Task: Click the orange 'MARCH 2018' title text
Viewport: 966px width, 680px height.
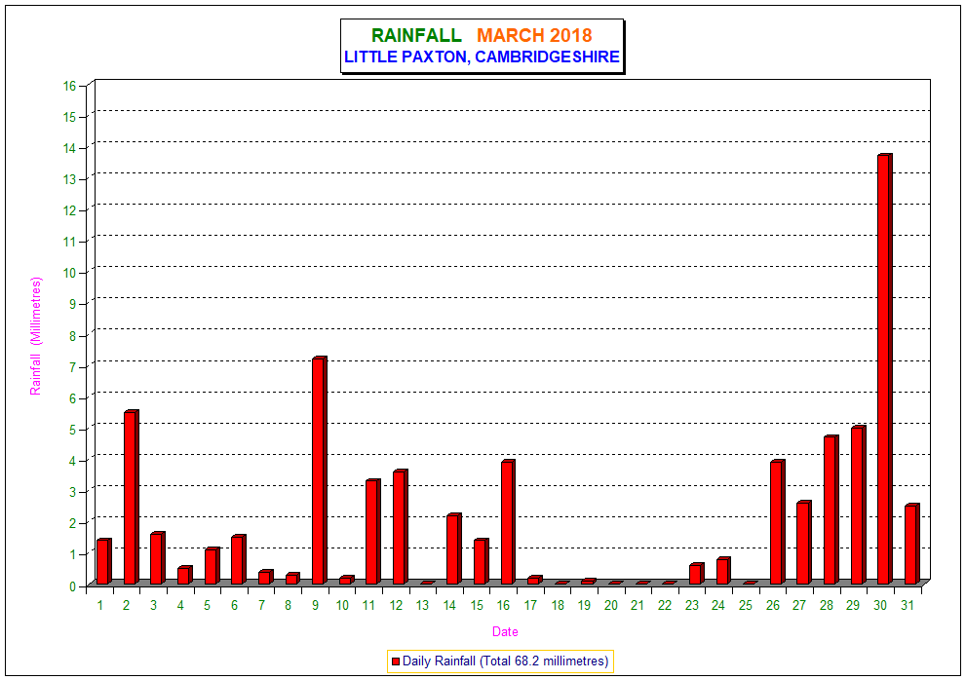Action: point(534,35)
